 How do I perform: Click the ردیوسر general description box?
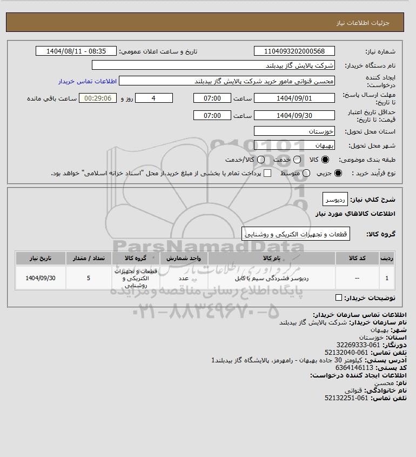click(335, 199)
